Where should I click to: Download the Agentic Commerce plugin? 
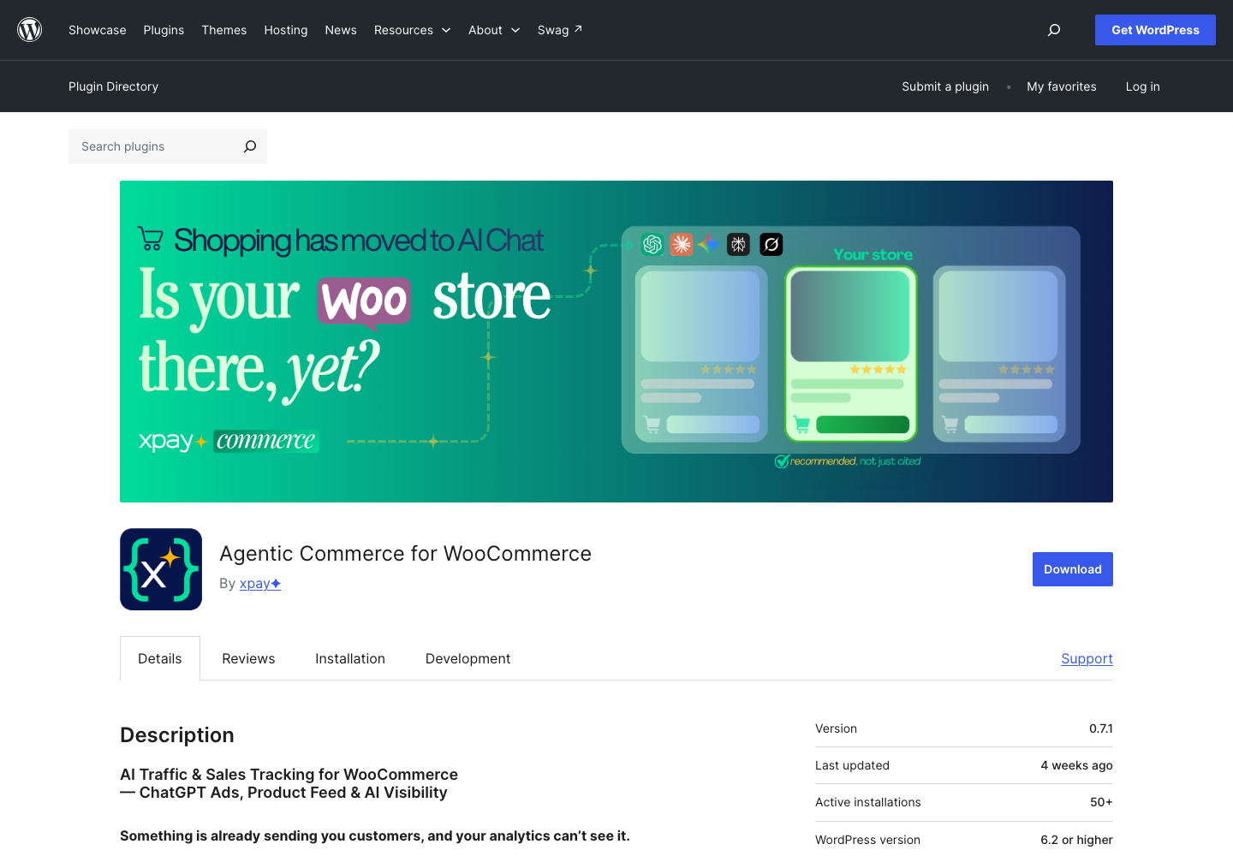(x=1073, y=569)
